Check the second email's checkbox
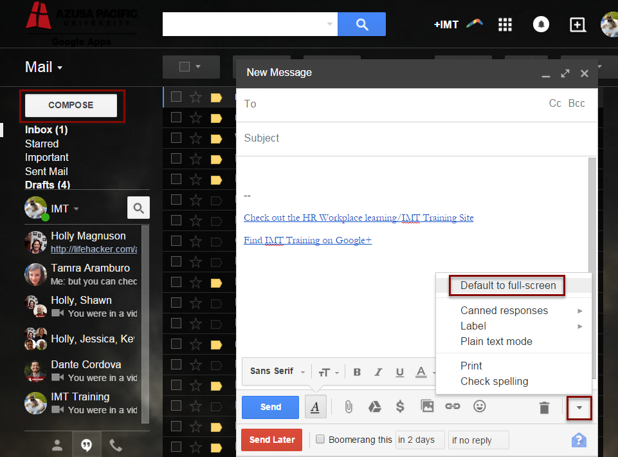 tap(176, 117)
